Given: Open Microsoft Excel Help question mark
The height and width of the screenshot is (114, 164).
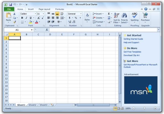Looking at the screenshot, I should pos(146,9).
